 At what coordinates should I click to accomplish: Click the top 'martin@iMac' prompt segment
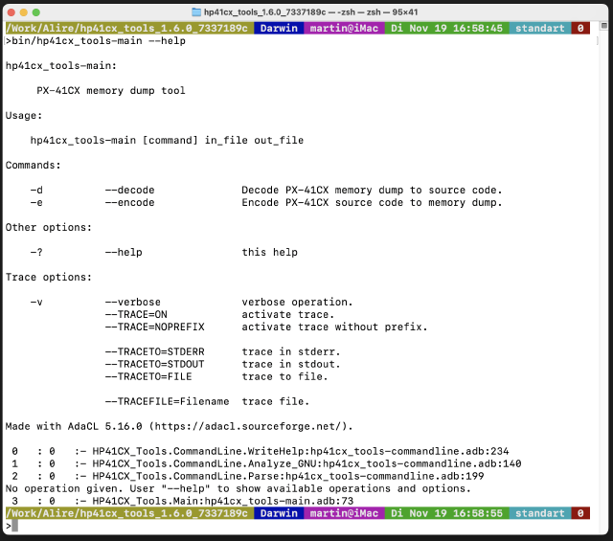point(344,28)
